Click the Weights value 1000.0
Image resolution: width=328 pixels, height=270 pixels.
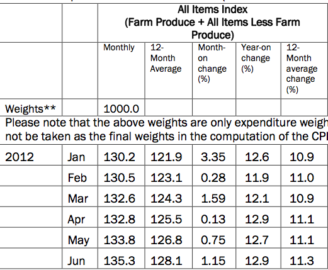pos(122,109)
